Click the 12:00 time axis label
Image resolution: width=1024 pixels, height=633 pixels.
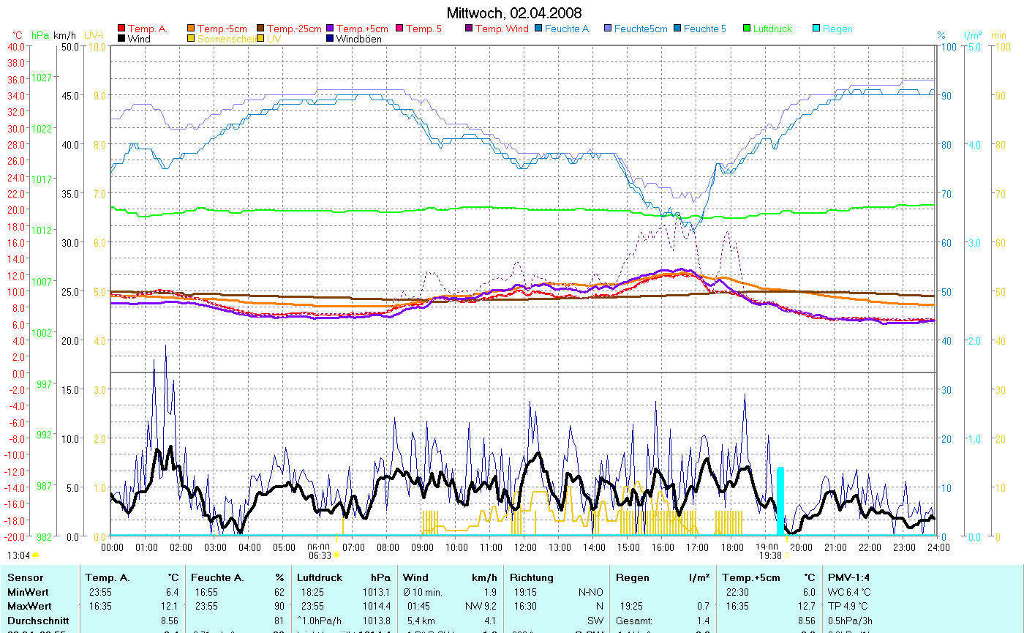point(524,547)
